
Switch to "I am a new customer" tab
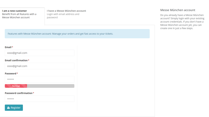pyautogui.click(x=15, y=11)
